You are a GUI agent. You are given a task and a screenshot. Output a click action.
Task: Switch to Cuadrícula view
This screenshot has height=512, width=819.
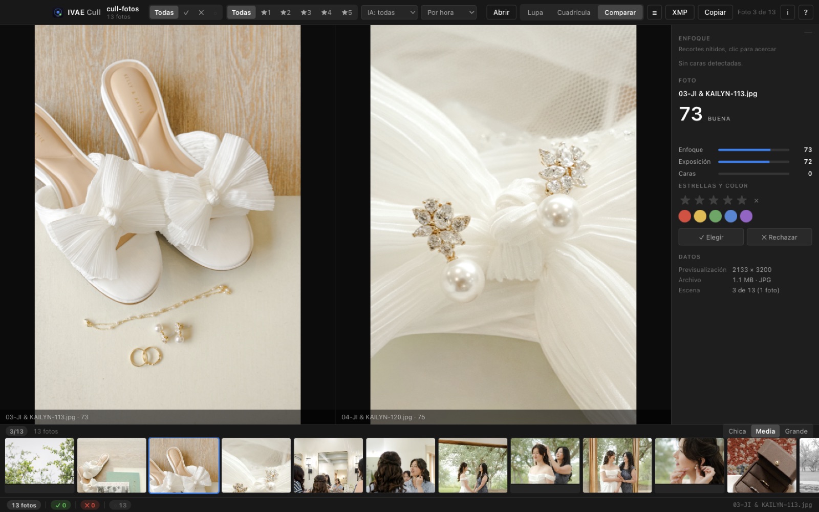[x=573, y=12]
